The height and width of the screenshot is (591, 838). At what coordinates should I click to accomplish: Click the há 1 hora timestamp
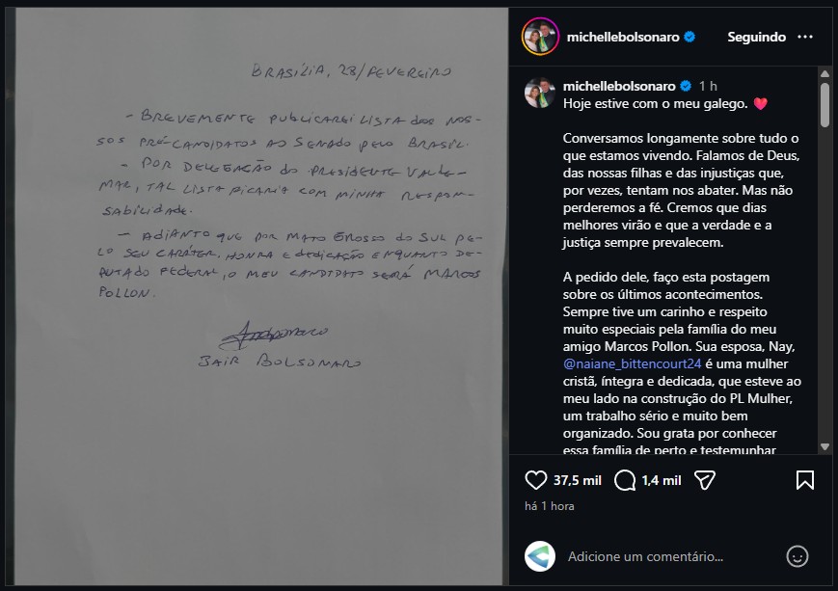pos(550,506)
